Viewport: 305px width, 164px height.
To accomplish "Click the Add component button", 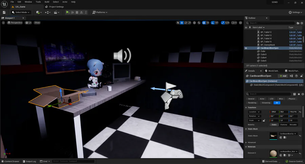I will point(283,76).
